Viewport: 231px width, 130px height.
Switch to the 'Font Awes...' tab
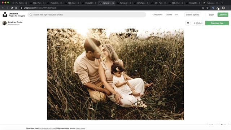[210, 3]
